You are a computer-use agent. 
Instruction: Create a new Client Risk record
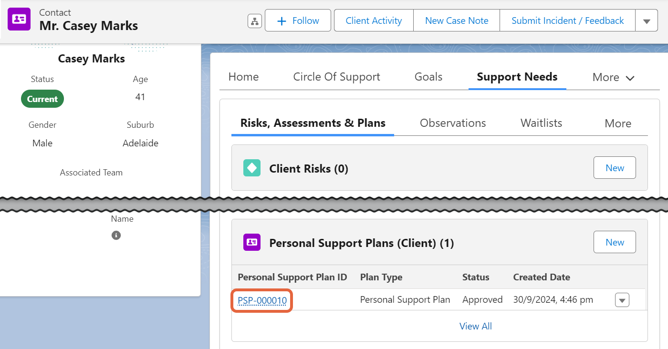[615, 167]
